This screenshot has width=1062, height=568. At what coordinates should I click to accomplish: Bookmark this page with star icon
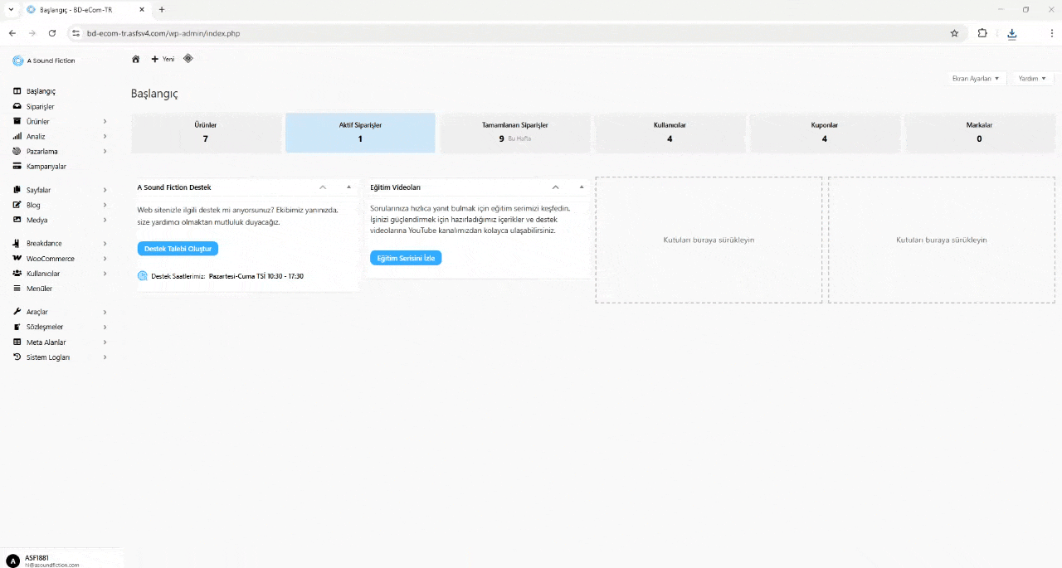coord(954,33)
